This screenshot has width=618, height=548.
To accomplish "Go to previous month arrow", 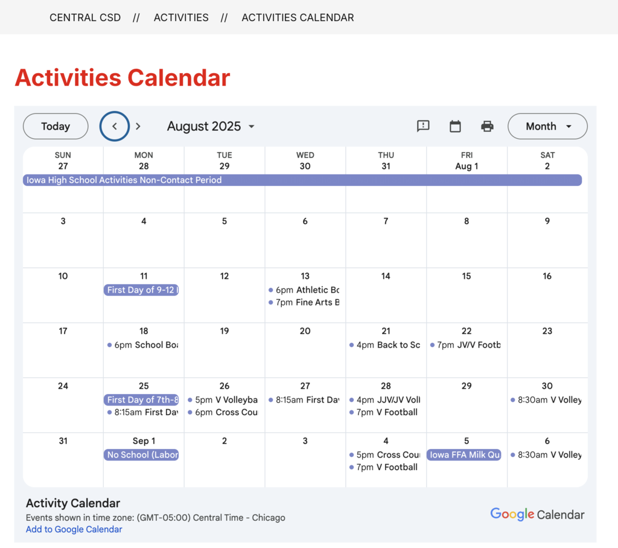I will [x=114, y=126].
